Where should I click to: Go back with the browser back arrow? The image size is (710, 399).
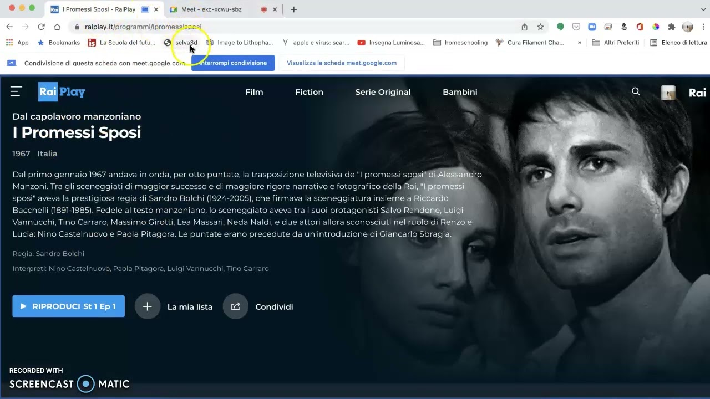point(9,27)
